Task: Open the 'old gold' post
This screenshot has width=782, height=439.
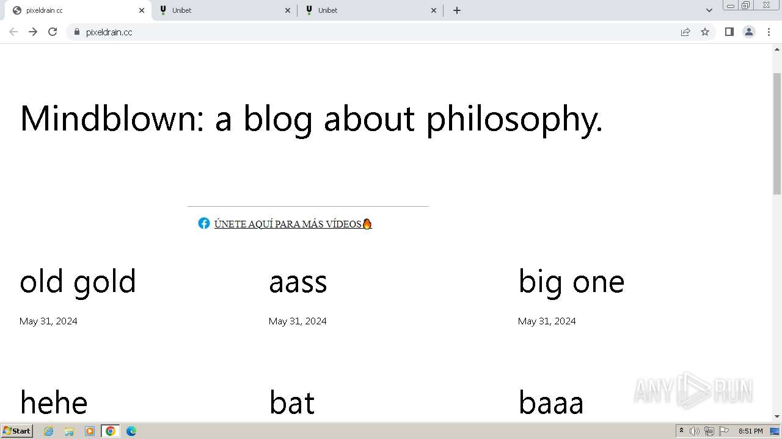Action: [78, 282]
